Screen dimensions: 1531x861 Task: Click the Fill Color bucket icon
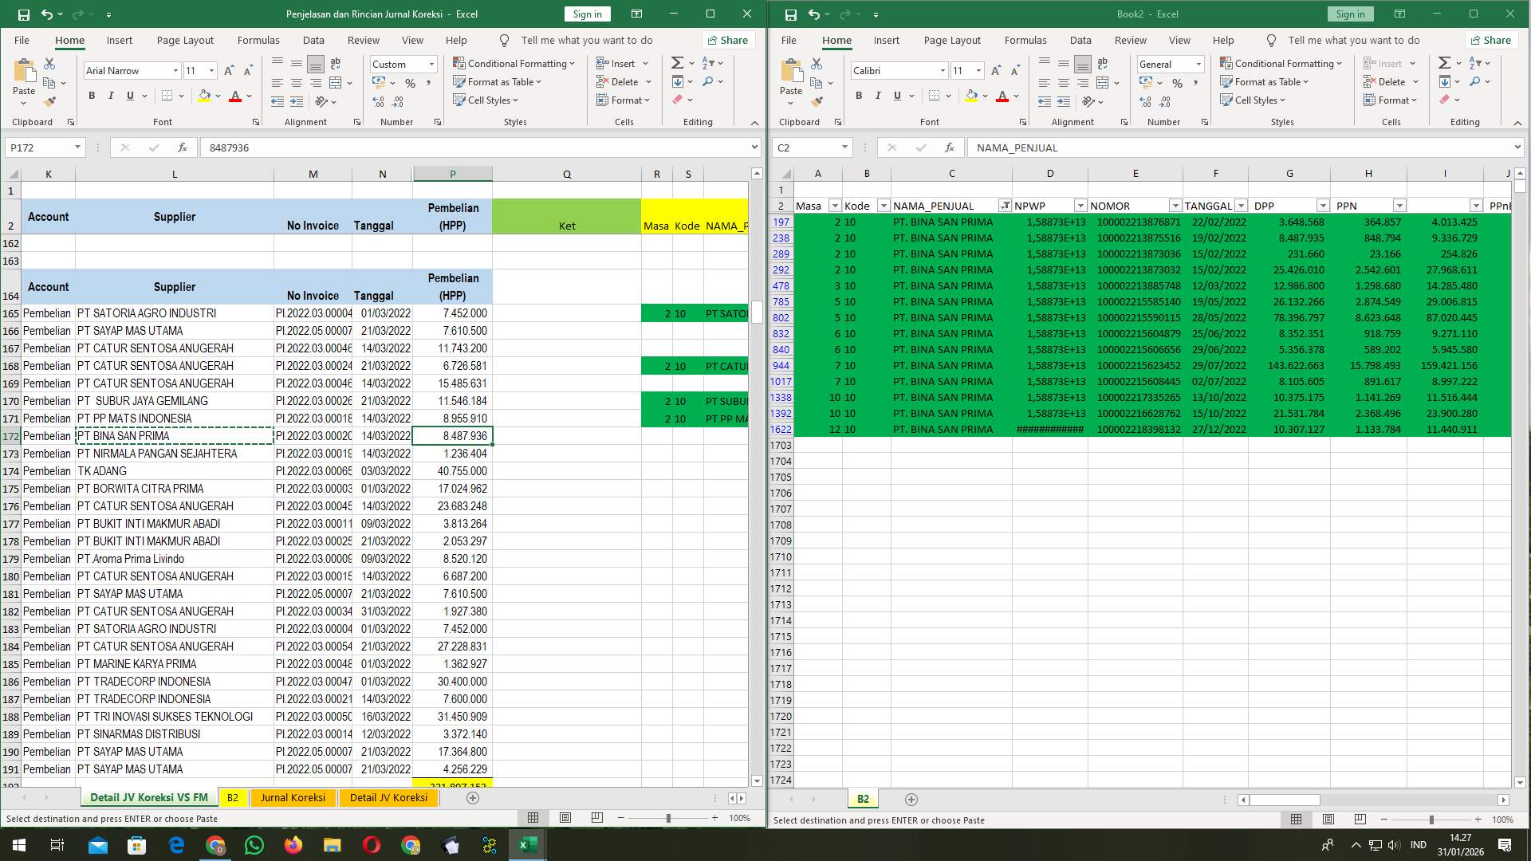(x=204, y=96)
